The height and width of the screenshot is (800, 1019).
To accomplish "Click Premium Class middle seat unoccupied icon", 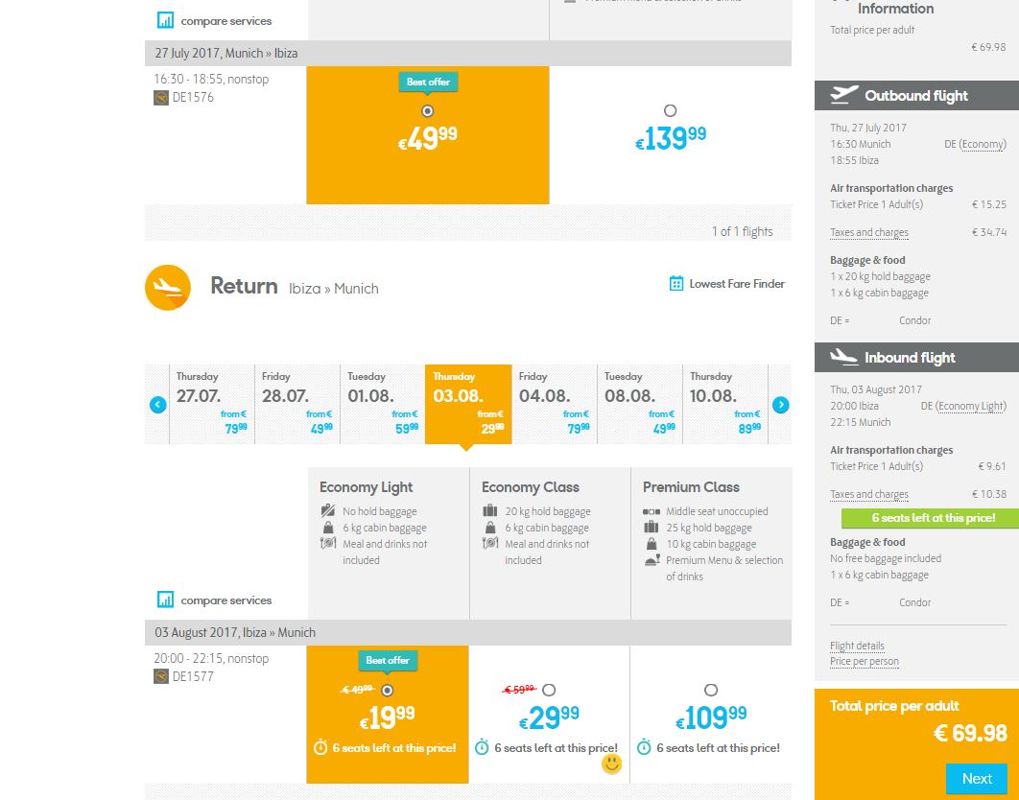I will pos(652,511).
